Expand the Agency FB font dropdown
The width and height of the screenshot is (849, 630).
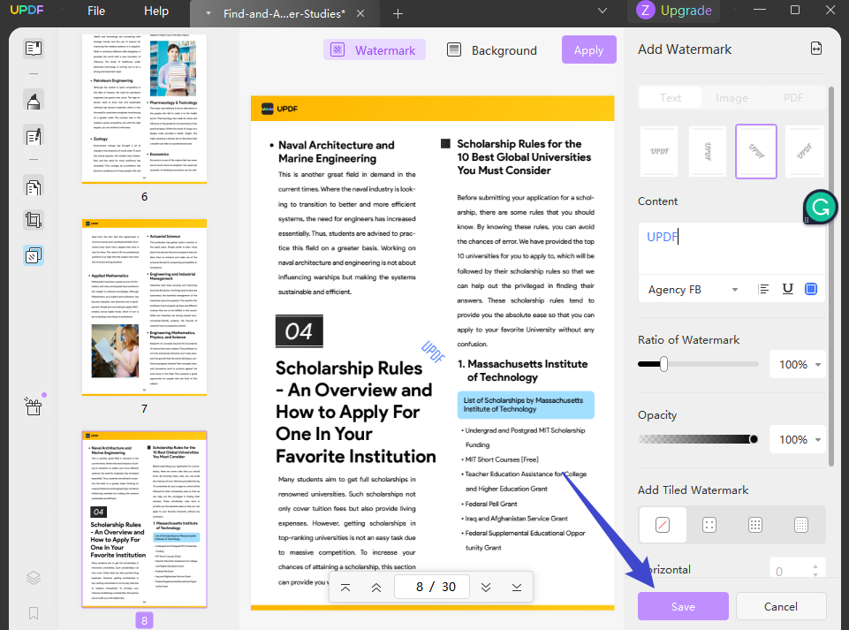693,290
